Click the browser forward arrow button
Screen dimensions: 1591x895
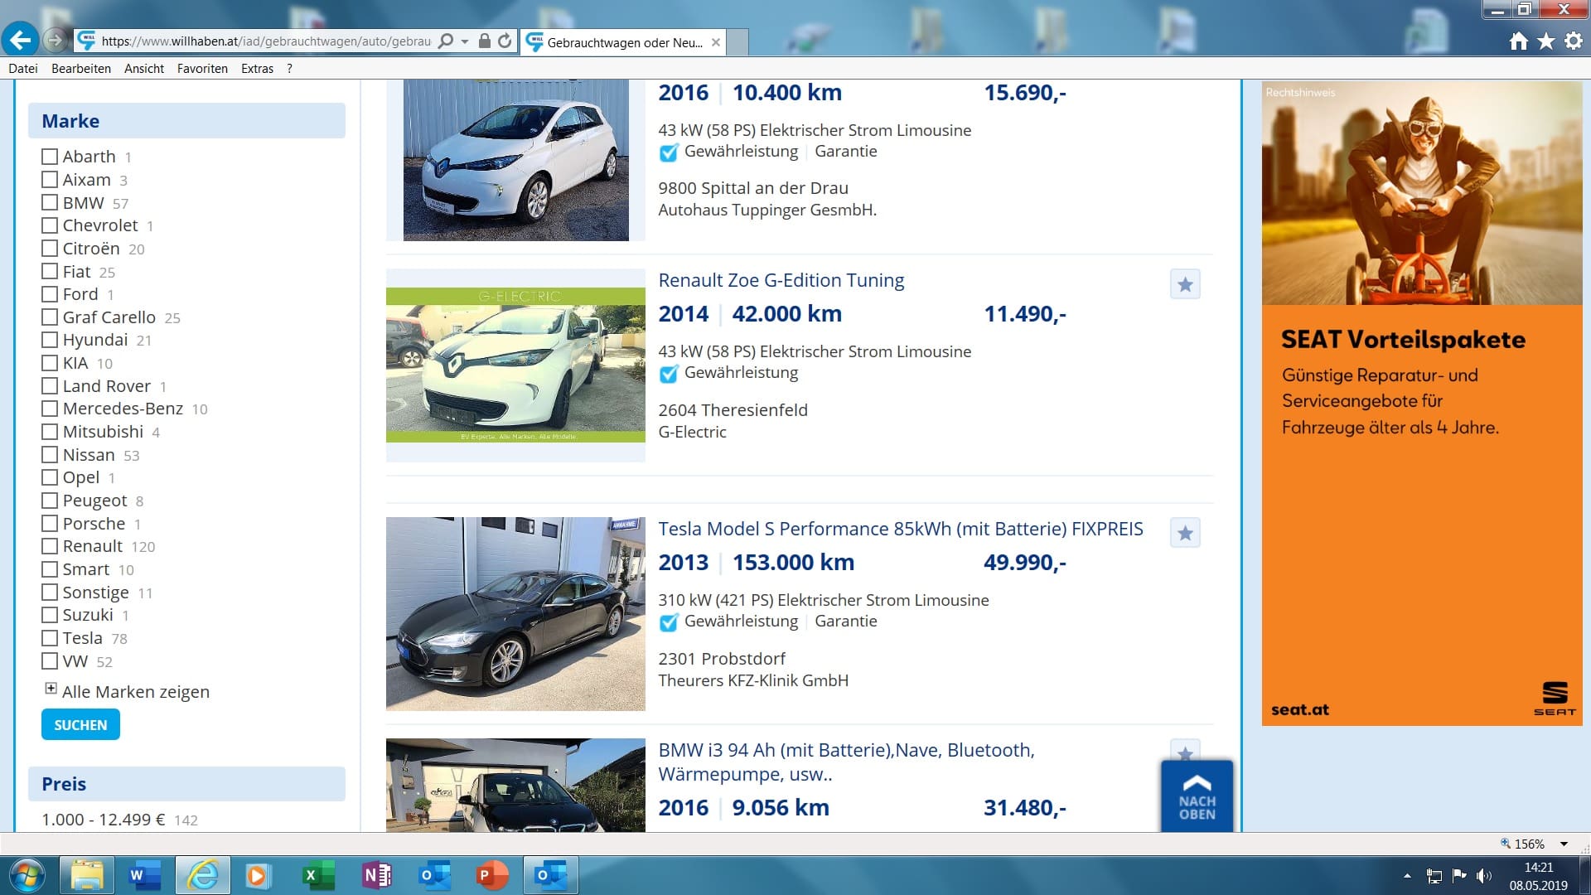(55, 40)
